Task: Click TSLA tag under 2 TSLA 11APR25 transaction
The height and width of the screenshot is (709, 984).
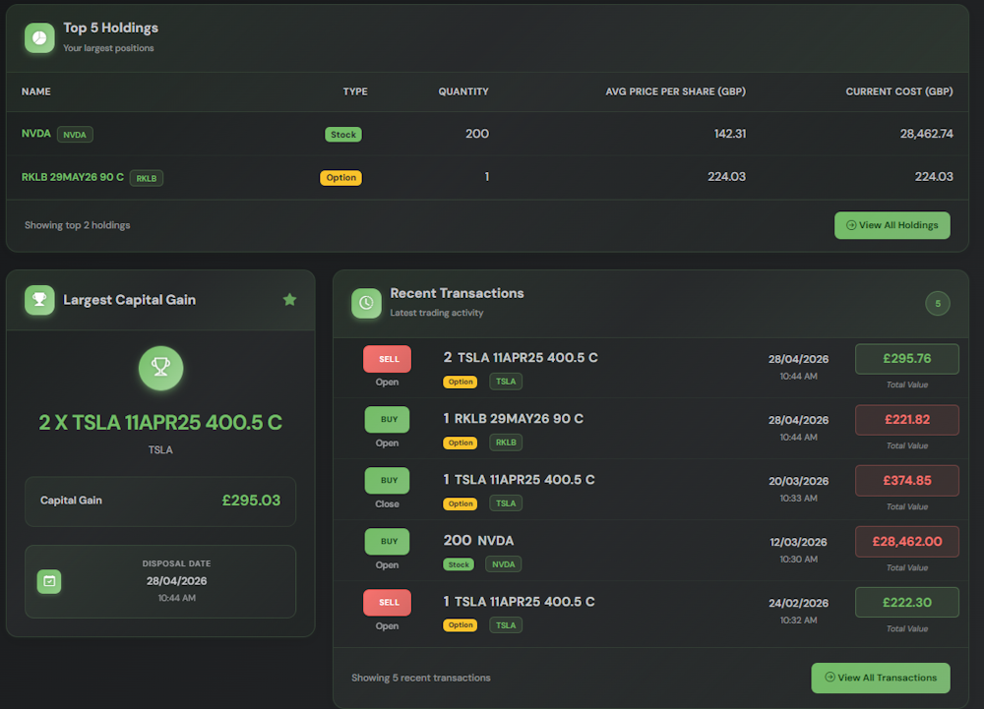Action: coord(506,382)
